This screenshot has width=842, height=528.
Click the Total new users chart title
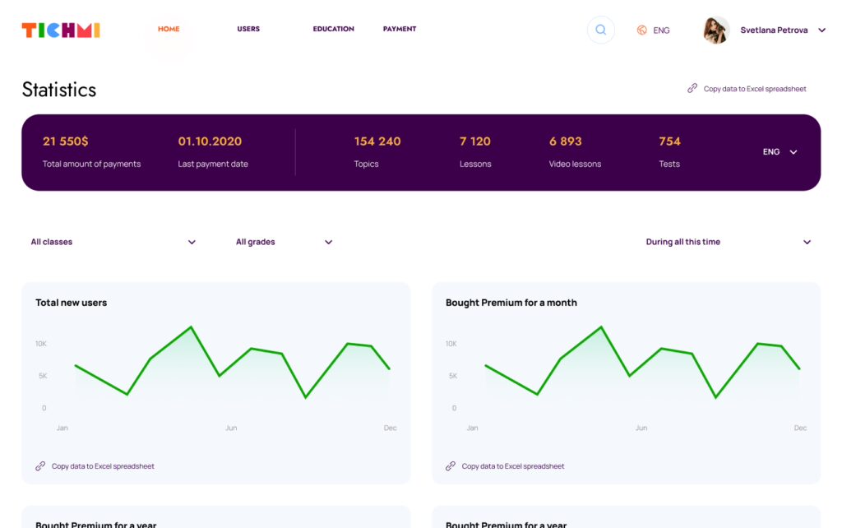coord(71,303)
